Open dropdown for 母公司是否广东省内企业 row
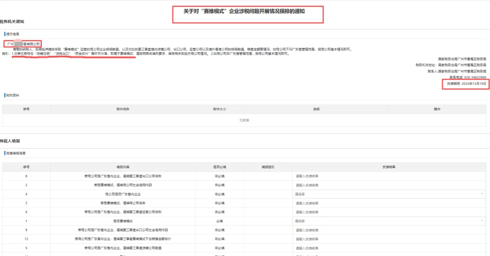 [x=389, y=194]
